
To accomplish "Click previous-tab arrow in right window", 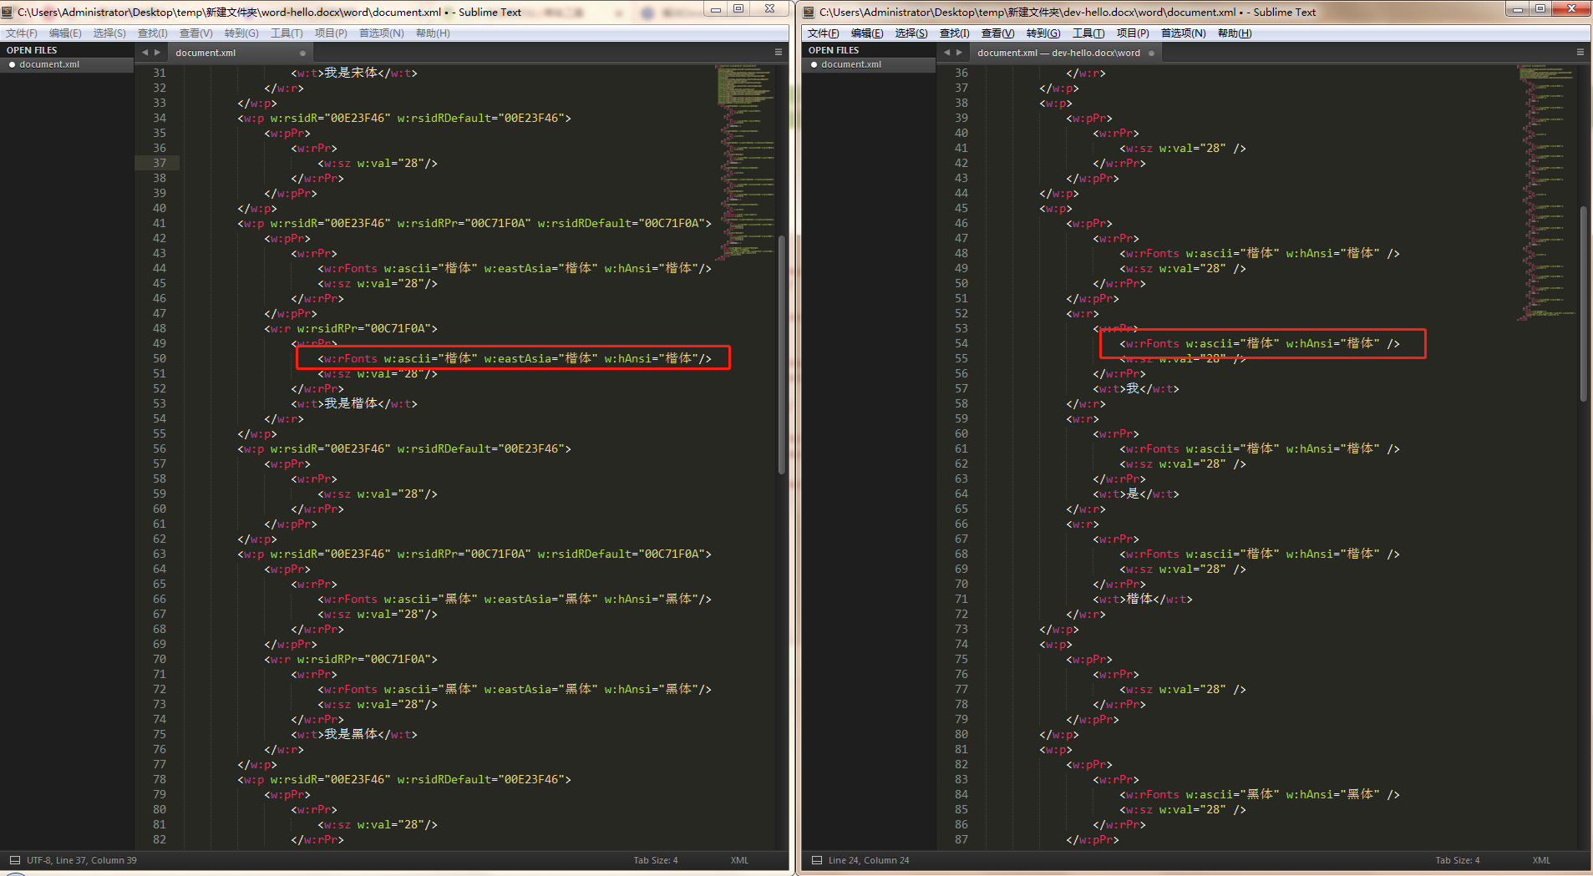I will 946,53.
